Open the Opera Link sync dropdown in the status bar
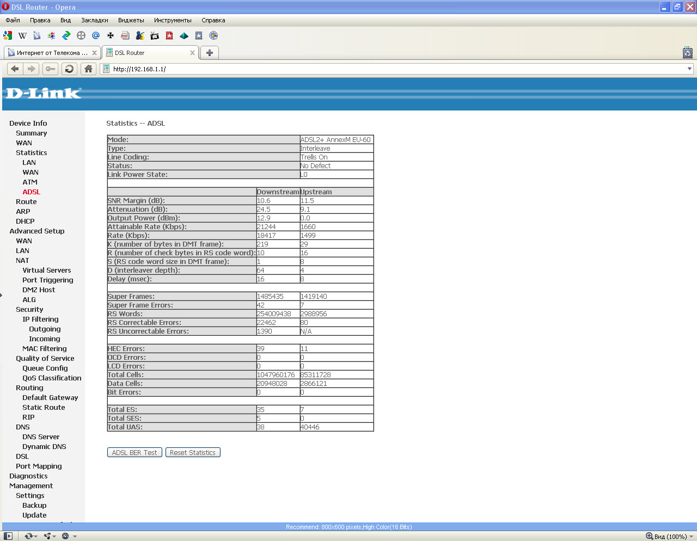Screen dimensions: 697x541 31,536
